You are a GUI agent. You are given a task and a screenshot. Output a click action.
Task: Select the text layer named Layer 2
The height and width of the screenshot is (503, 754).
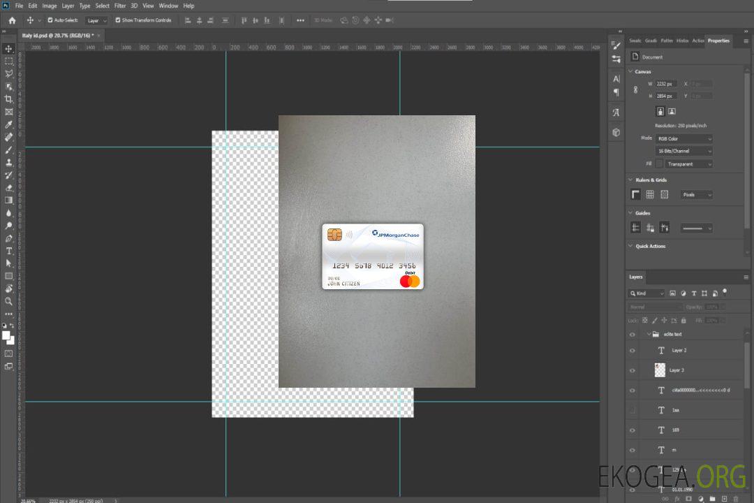(679, 350)
